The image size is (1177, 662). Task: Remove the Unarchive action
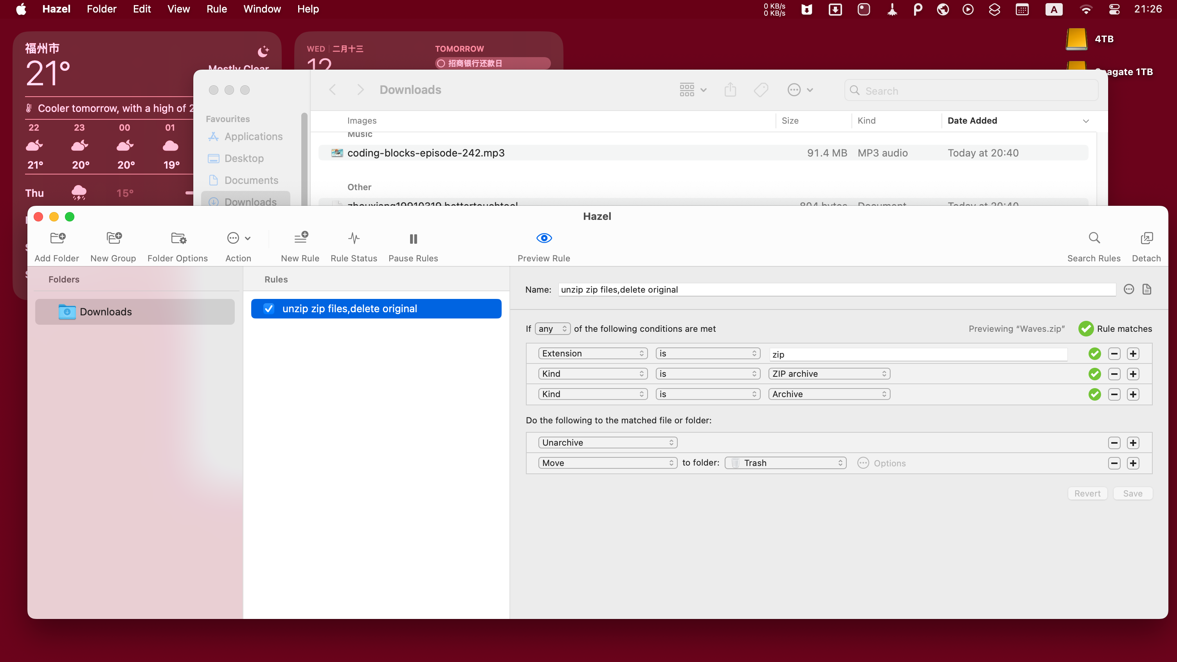tap(1114, 443)
